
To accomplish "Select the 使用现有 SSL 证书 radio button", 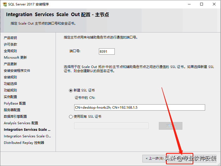I will pos(71,117).
